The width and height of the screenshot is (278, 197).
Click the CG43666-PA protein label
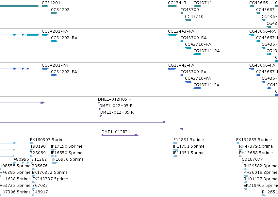point(262,65)
